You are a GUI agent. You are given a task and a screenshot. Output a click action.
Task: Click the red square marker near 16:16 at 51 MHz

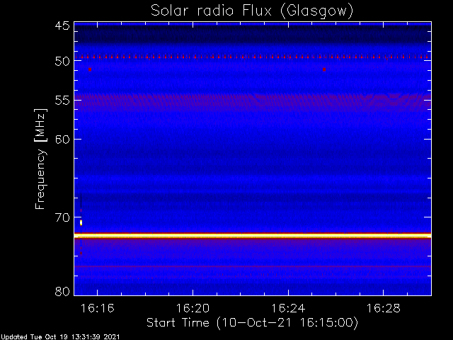90,69
